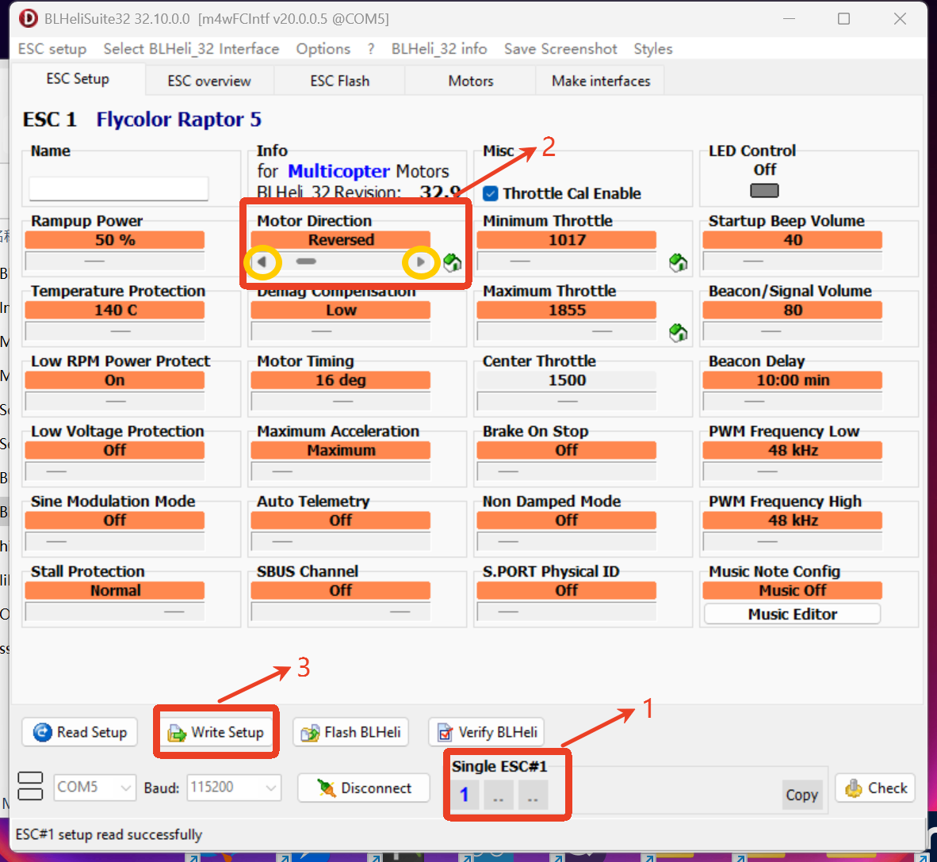Open Select BLHeli_32 Interface menu
This screenshot has width=937, height=862.
coord(191,49)
